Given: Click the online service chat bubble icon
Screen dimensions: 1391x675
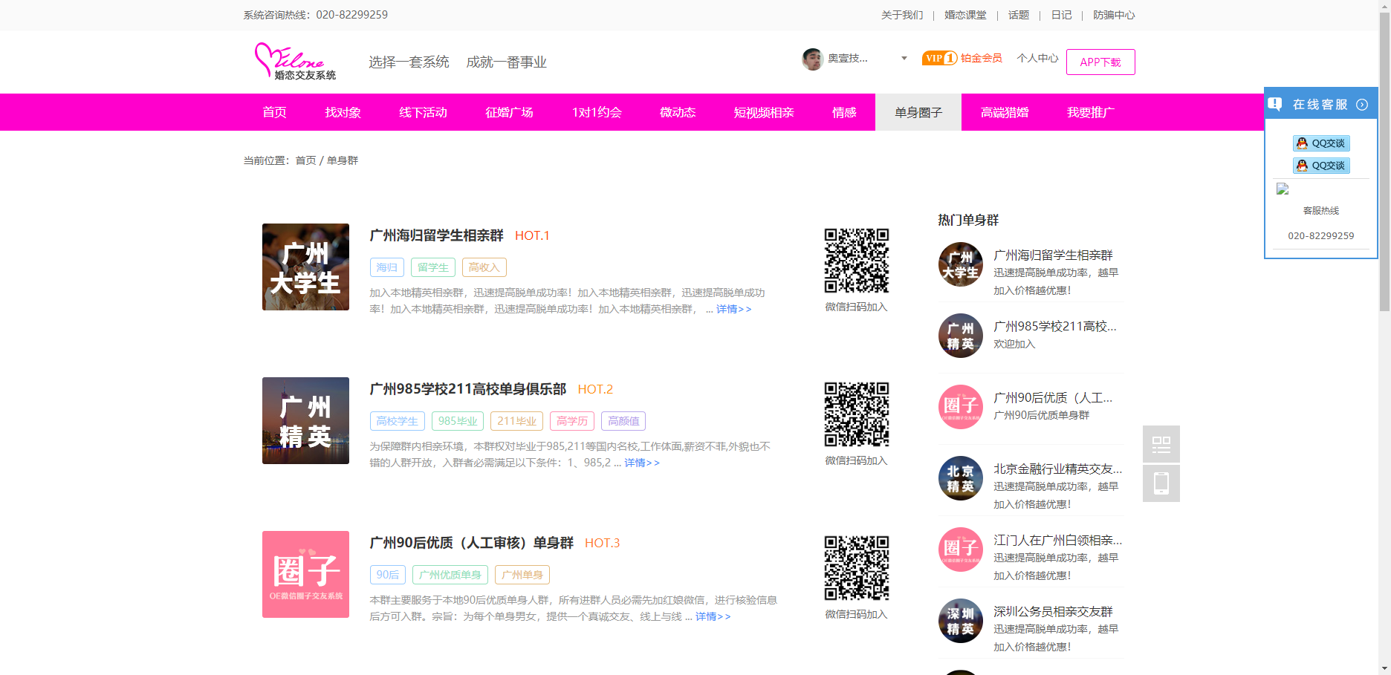Looking at the screenshot, I should pyautogui.click(x=1275, y=104).
